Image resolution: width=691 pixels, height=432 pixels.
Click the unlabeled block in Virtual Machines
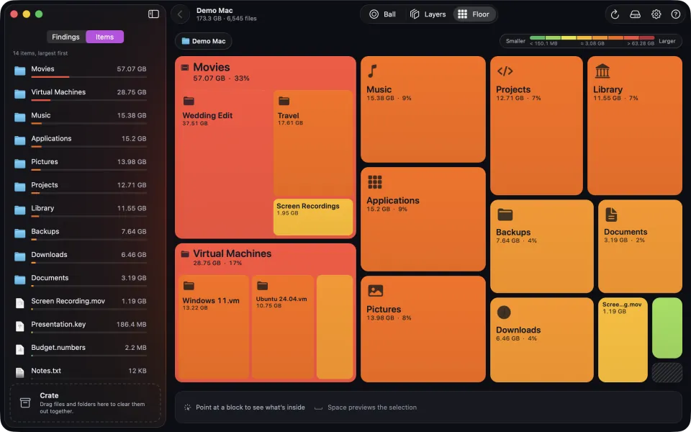pos(335,327)
